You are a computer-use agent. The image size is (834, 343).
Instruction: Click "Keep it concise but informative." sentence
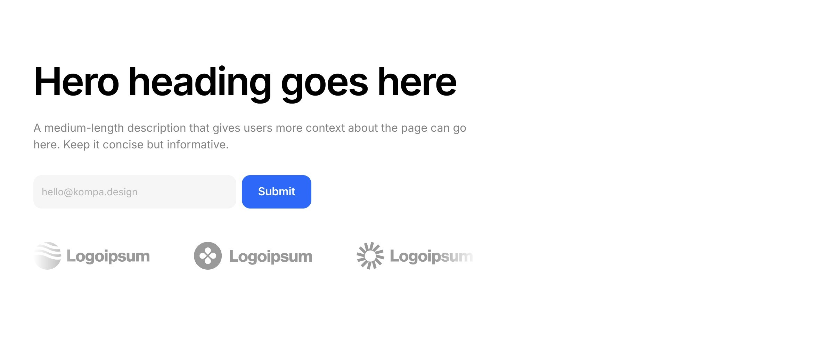(146, 145)
